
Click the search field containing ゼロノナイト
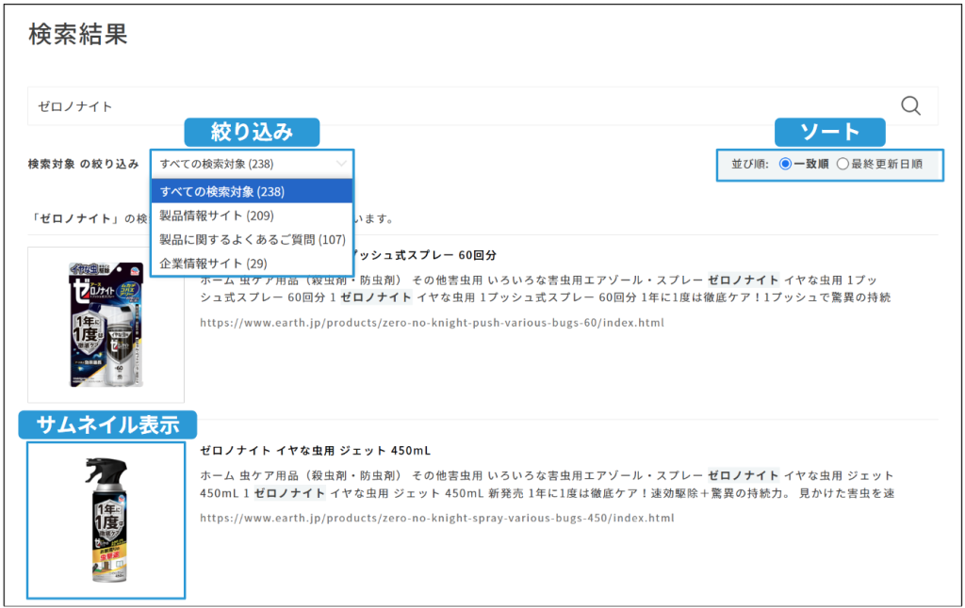[x=482, y=105]
